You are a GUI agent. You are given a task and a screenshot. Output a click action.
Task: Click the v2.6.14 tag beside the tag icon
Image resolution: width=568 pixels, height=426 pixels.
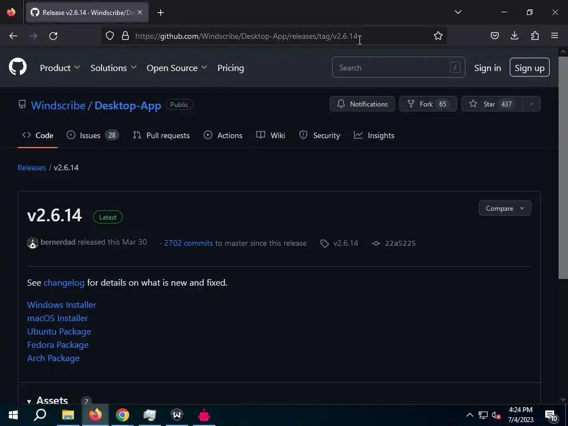click(346, 243)
